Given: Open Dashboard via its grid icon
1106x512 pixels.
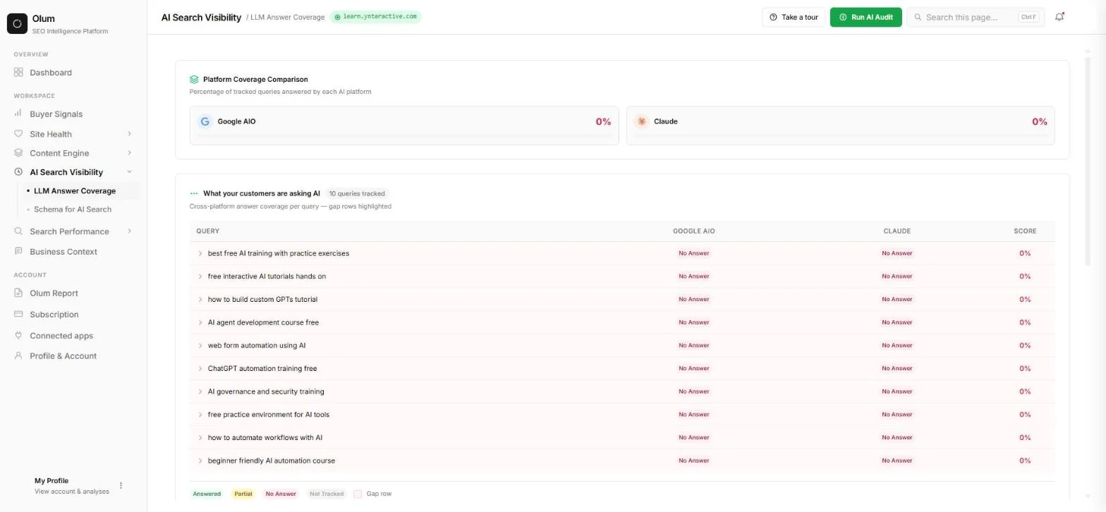Looking at the screenshot, I should [18, 73].
